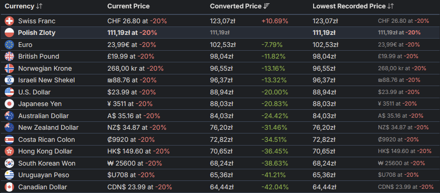This screenshot has width=440, height=193.
Task: Click the Polish flag icon
Action: coord(9,33)
